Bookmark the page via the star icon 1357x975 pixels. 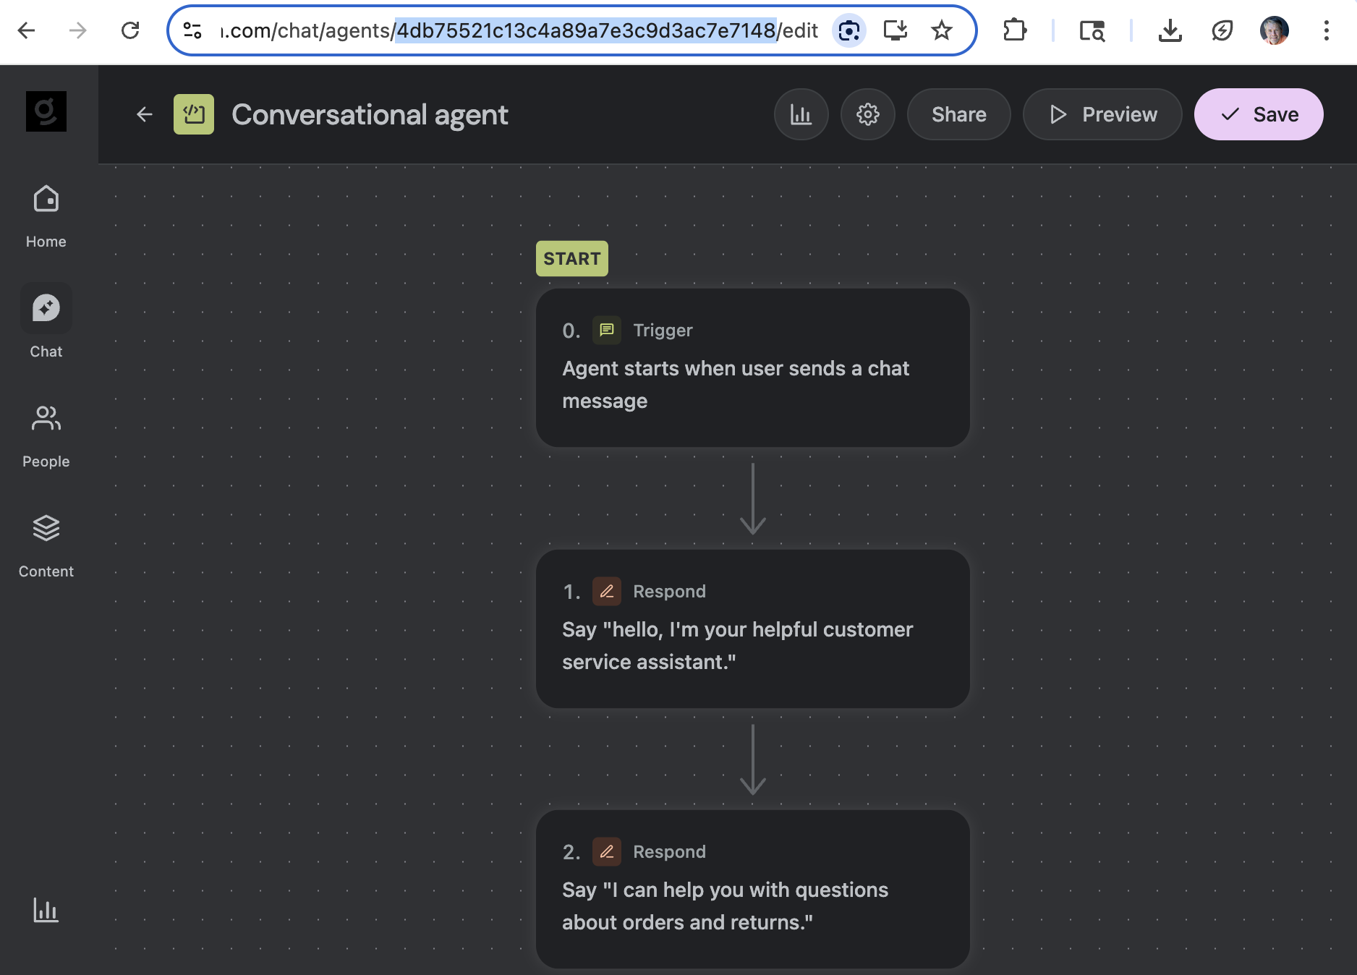pos(941,30)
